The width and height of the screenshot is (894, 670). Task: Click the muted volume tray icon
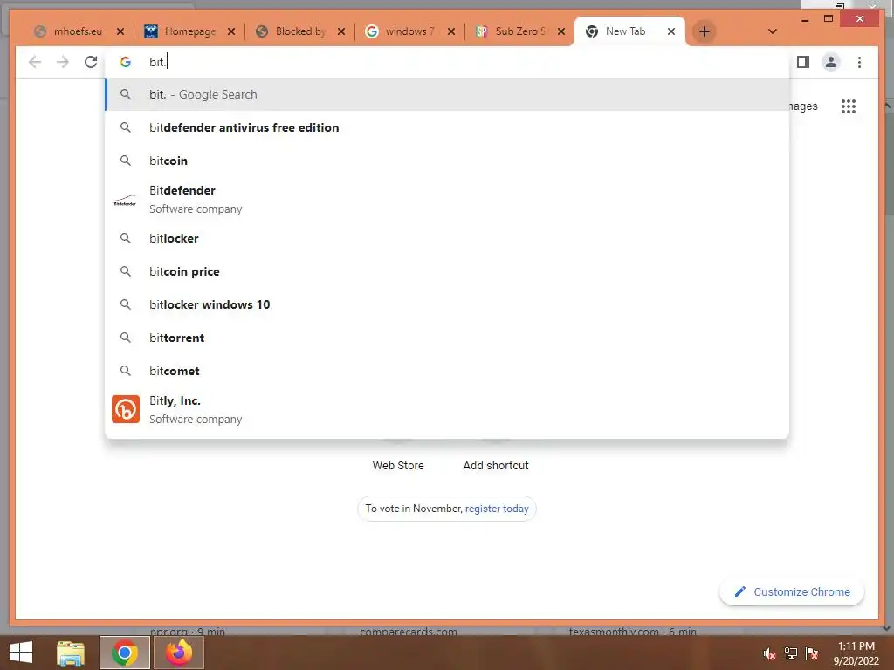[769, 653]
